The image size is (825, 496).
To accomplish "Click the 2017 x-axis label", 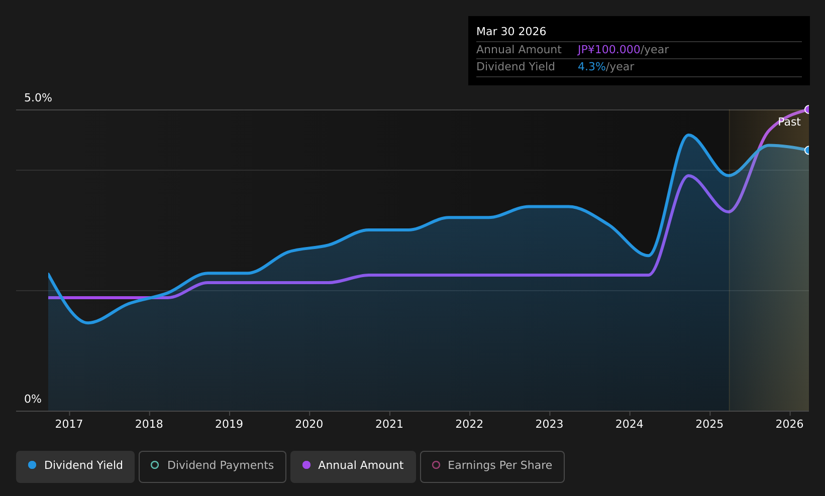I will (x=69, y=424).
